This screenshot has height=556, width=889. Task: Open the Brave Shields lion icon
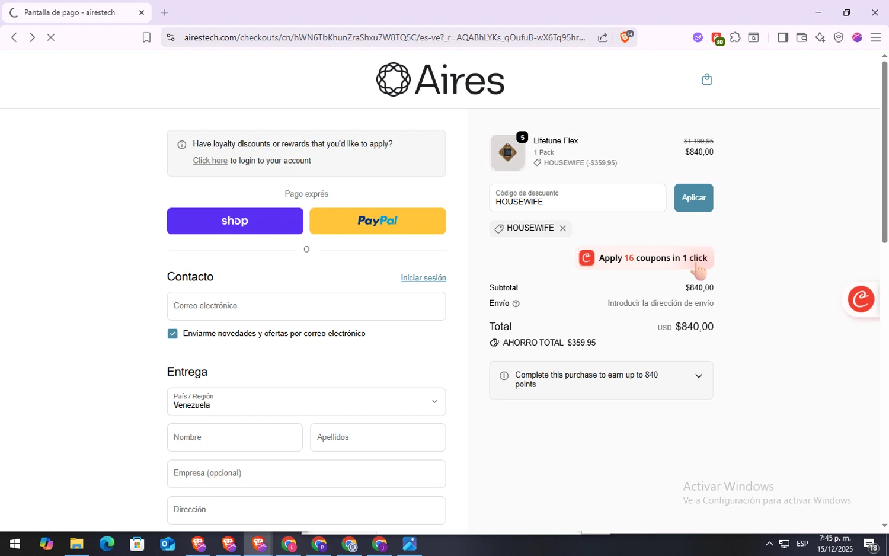pos(626,37)
